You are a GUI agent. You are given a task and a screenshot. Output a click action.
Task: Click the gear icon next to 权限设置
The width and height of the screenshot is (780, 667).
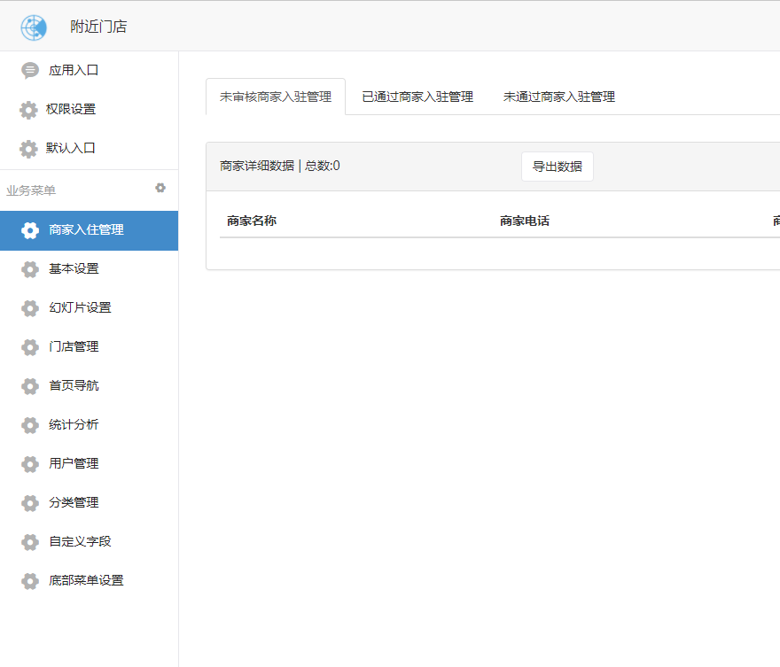(28, 110)
